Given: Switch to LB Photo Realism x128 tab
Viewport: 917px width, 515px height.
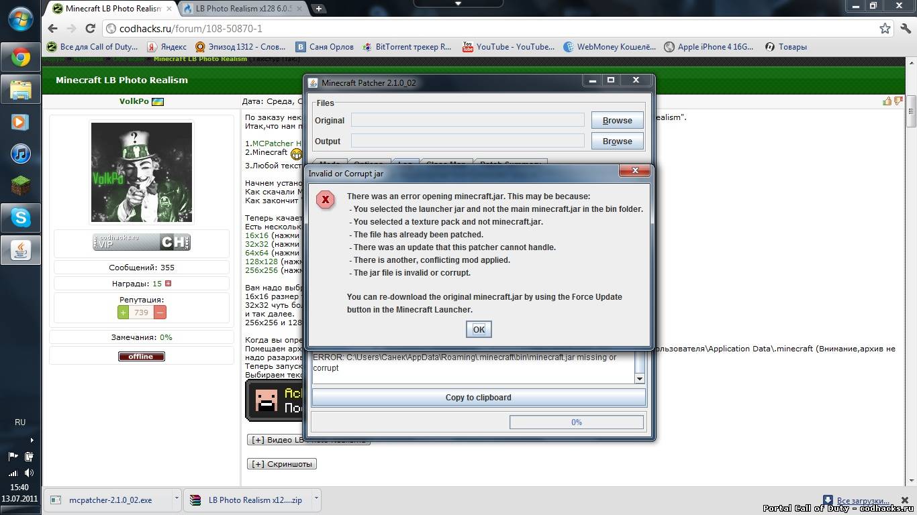Looking at the screenshot, I should 244,9.
